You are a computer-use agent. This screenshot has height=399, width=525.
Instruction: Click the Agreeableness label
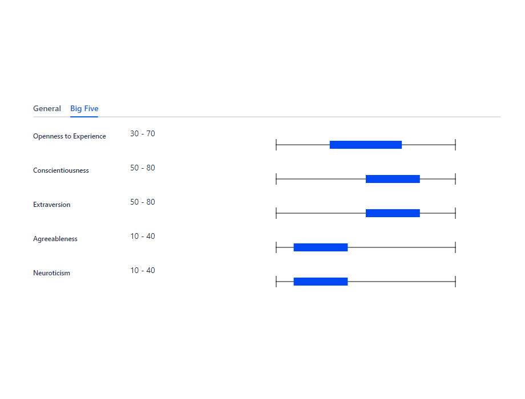[55, 239]
